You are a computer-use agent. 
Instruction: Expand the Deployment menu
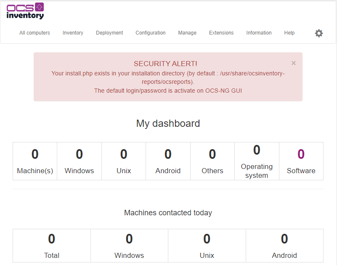pos(109,33)
